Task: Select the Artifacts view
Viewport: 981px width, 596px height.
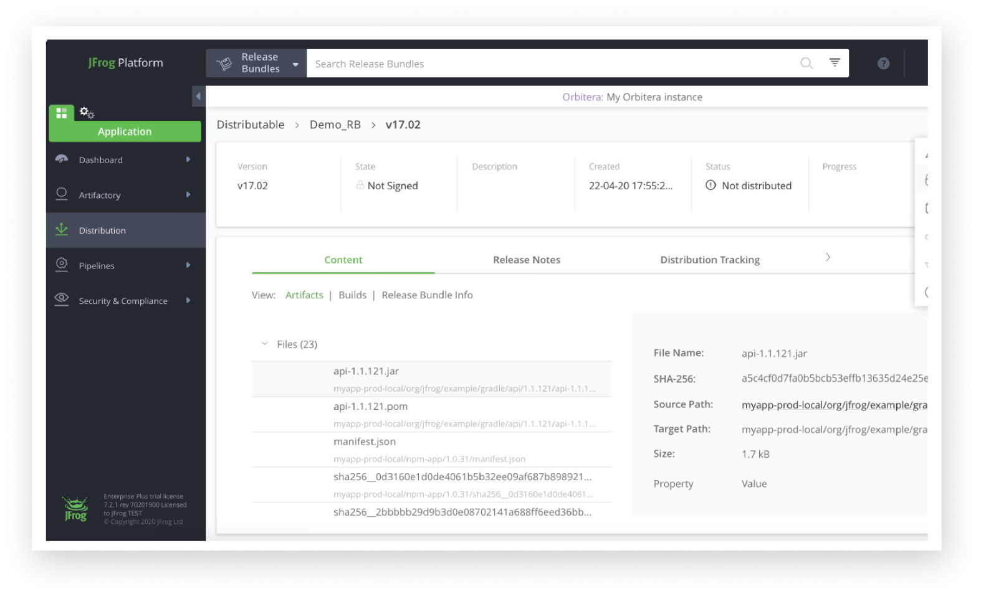Action: pos(304,295)
